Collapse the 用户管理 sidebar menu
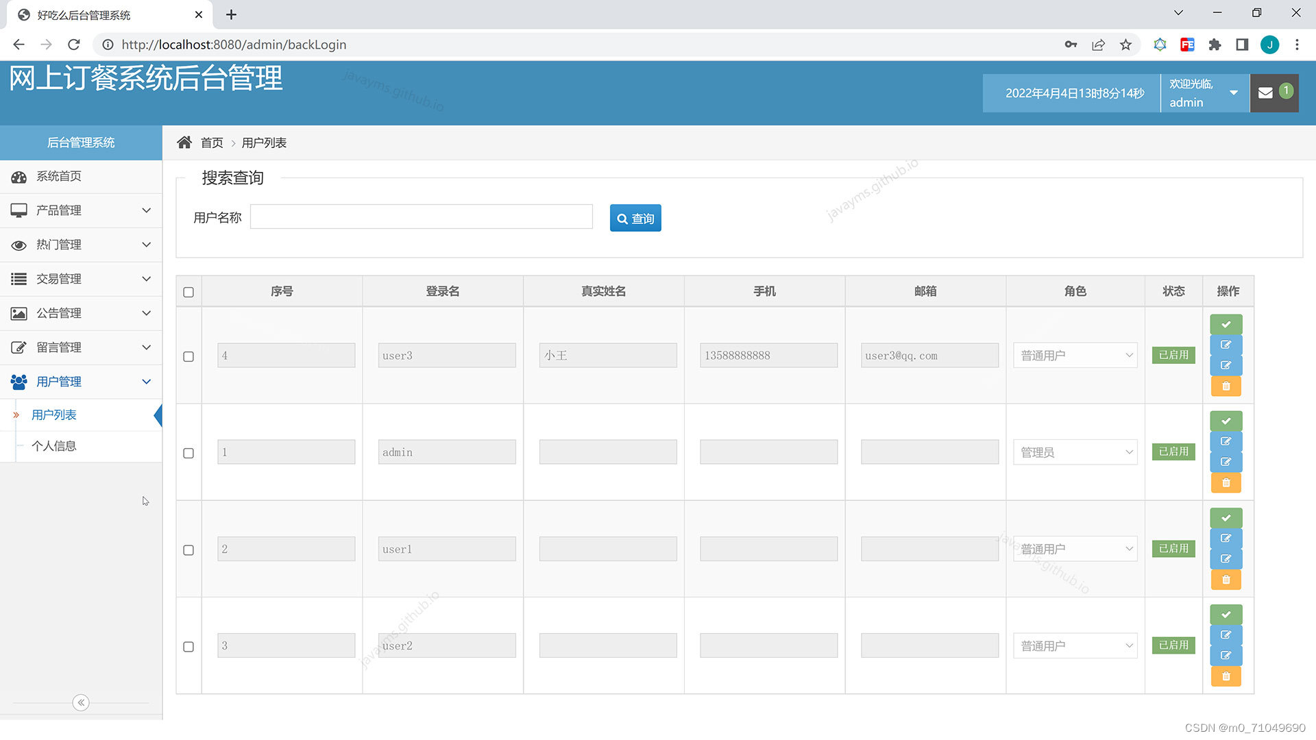This screenshot has width=1316, height=740. tap(81, 382)
